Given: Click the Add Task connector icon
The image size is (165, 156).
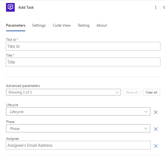Looking at the screenshot, I should coord(10,7).
